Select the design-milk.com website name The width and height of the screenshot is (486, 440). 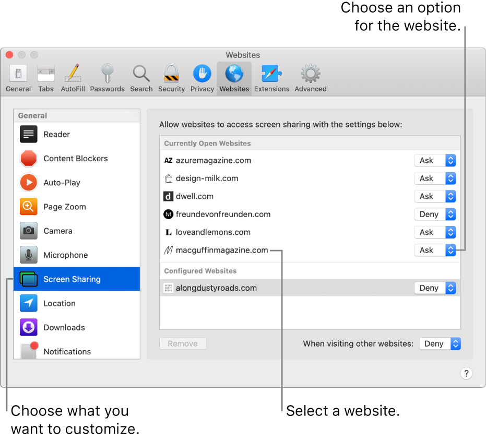coord(207,179)
